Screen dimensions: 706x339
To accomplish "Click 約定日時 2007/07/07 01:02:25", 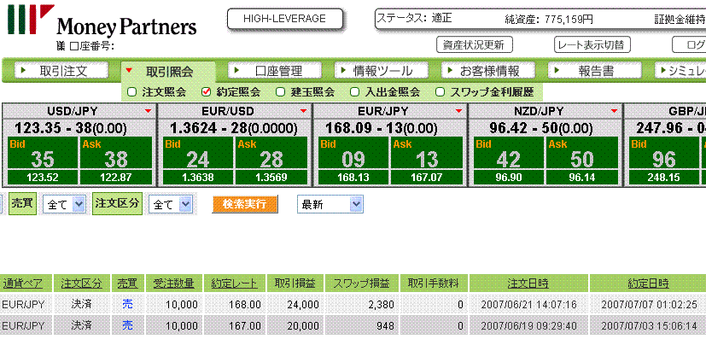I will tap(650, 305).
